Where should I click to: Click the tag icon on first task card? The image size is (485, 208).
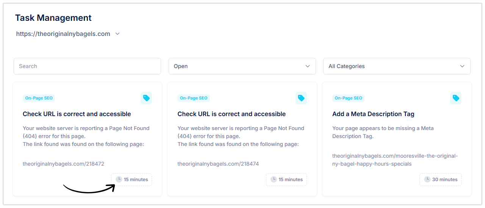point(146,98)
